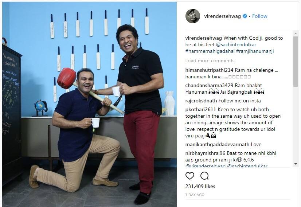Viewport: 301px width, 207px height.
Task: Open nirbhaymishra.96's profile
Action: coord(205,153)
